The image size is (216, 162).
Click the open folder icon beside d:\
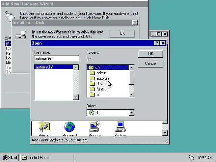(91, 67)
